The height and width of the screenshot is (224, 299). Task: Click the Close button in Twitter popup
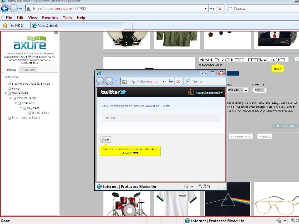[106, 140]
